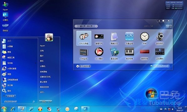Image resolution: width=187 pixels, height=112 pixels.
Task: Open the 回收站 (Recycle Bin) desktop icon
Action: (x=5, y=27)
